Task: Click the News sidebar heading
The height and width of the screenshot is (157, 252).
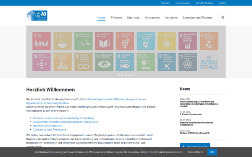Action: point(185,89)
